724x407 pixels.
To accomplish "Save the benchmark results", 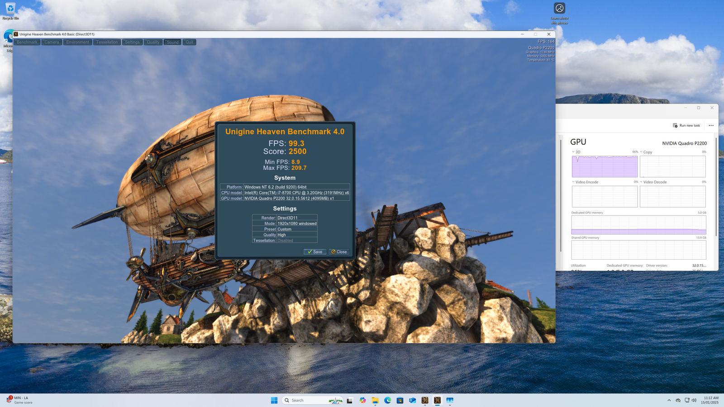I will coord(315,252).
